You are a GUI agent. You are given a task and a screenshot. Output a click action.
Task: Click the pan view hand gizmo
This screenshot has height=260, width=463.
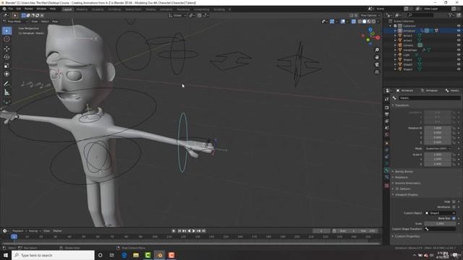pos(377,57)
